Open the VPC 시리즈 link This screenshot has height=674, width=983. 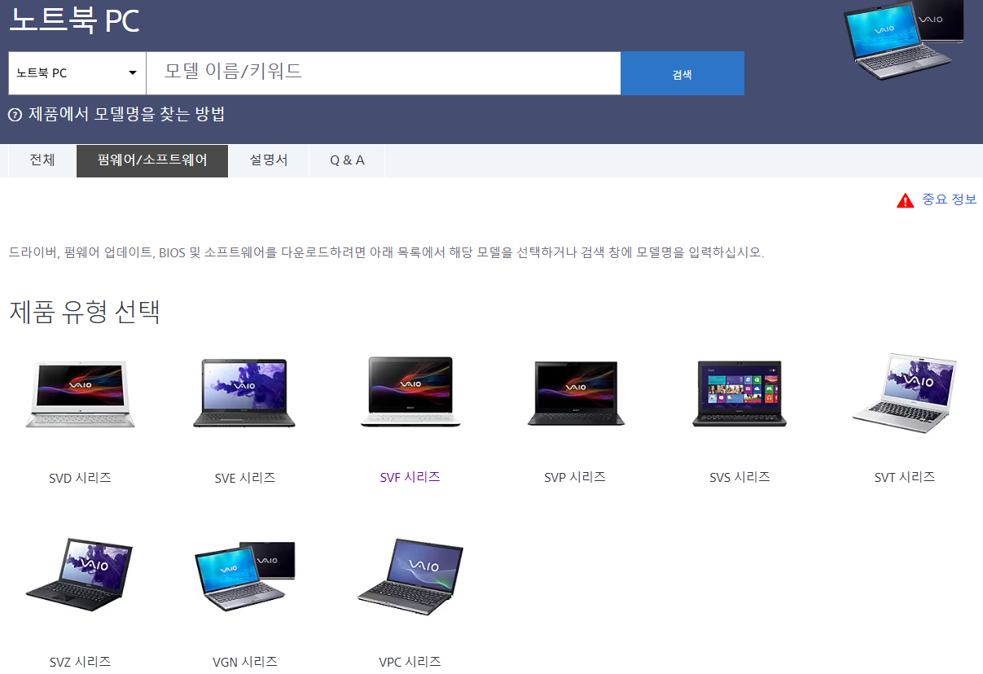click(410, 662)
